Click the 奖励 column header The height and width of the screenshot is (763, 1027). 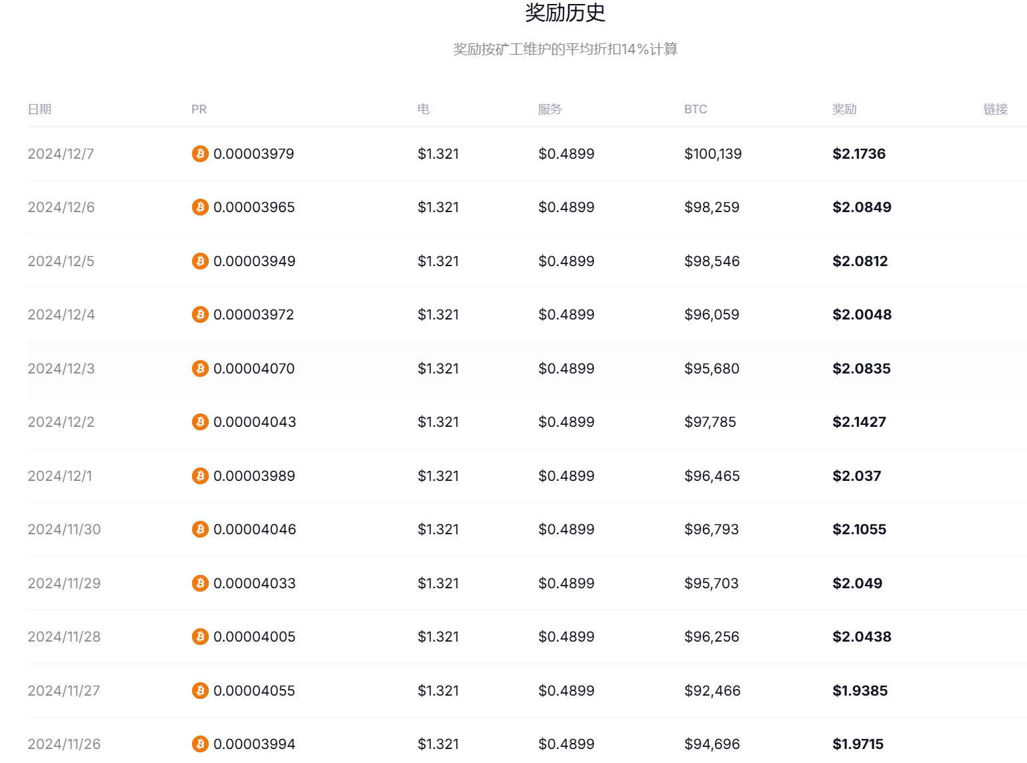coord(844,109)
